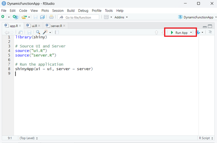The height and width of the screenshot is (143, 217).
Task: Click the Run App button
Action: (x=179, y=32)
